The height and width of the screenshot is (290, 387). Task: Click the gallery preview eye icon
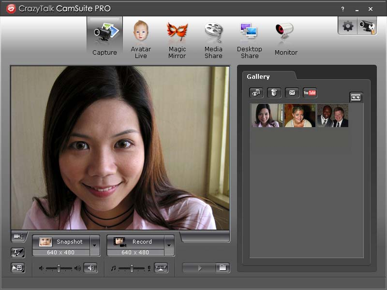click(256, 93)
